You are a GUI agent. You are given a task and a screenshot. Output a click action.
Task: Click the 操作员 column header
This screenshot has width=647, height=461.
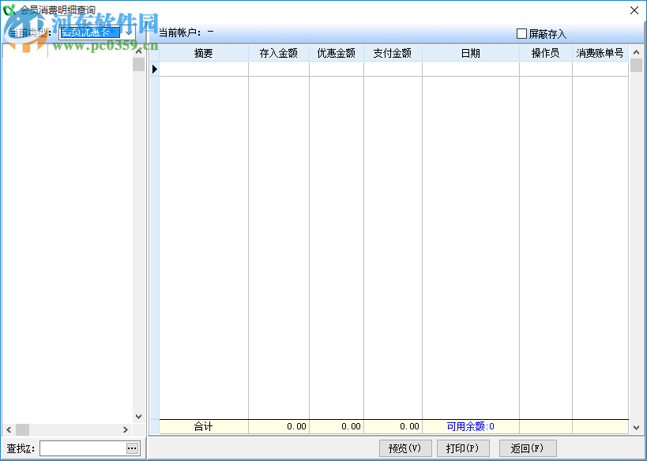[544, 52]
